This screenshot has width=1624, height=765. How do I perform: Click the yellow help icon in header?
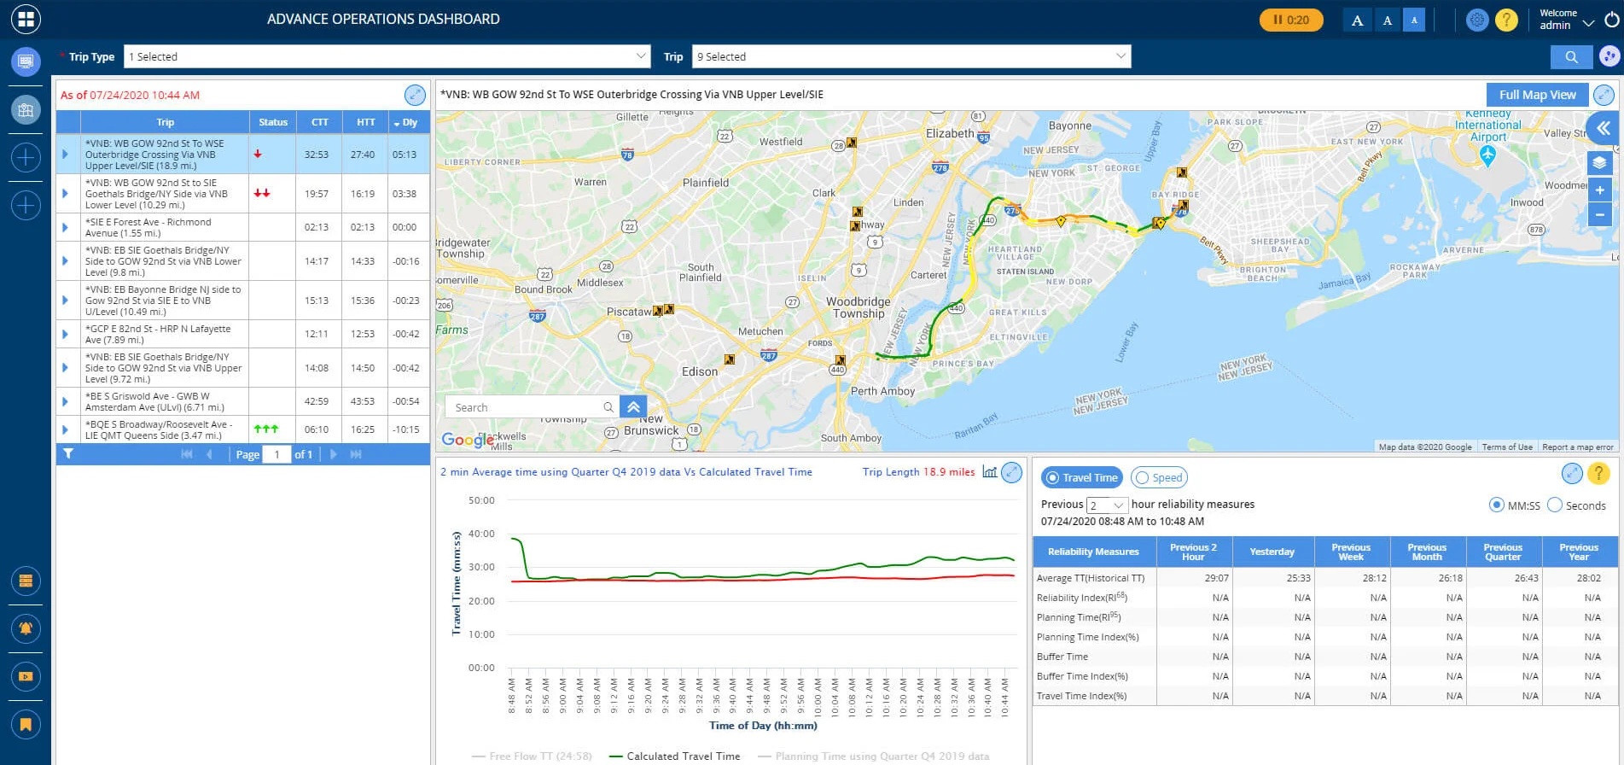(x=1506, y=20)
